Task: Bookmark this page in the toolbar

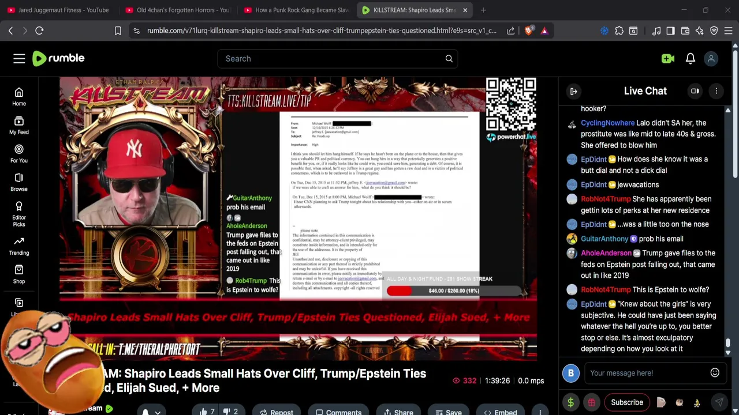Action: 118,31
